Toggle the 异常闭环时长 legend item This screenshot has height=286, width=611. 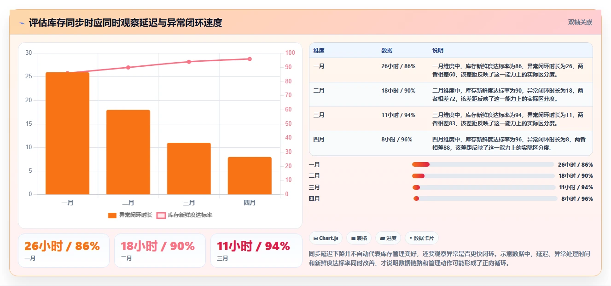130,215
